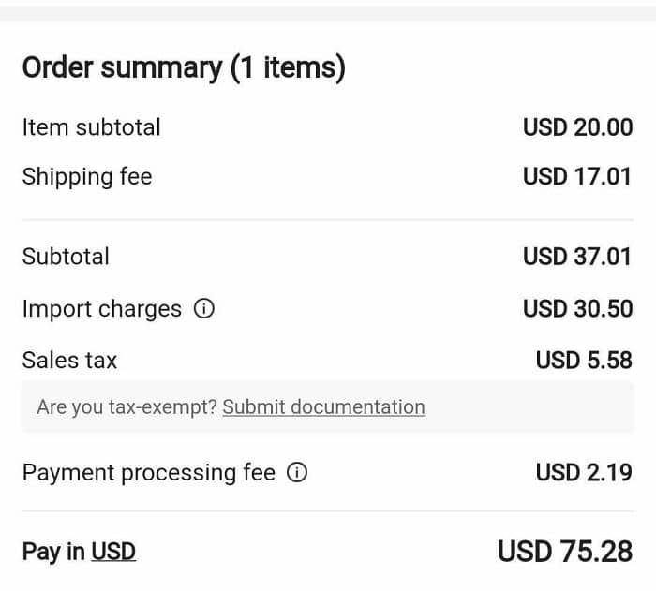This screenshot has height=591, width=656.
Task: Click the Are you tax-exempt text
Action: click(x=127, y=407)
